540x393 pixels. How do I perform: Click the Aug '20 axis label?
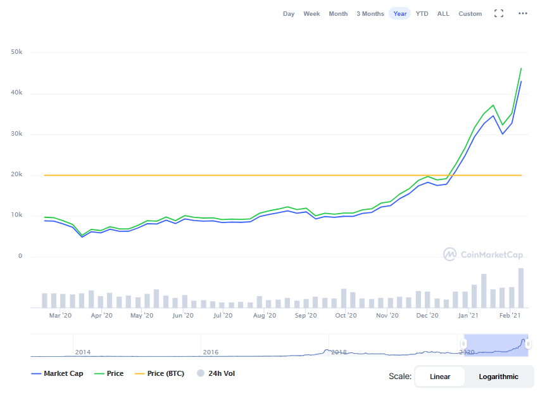[x=265, y=315]
